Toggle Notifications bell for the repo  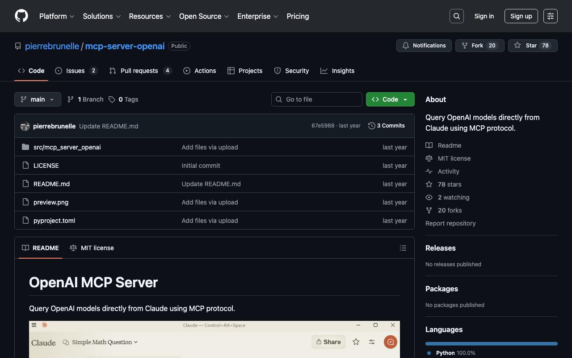click(x=424, y=46)
